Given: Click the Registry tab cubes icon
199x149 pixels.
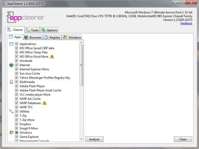Looking at the screenshot, I should [x=46, y=37].
